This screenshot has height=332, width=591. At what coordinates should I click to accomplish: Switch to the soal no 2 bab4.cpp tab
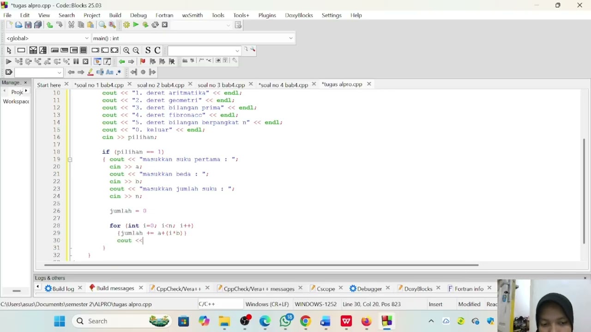[x=160, y=85]
